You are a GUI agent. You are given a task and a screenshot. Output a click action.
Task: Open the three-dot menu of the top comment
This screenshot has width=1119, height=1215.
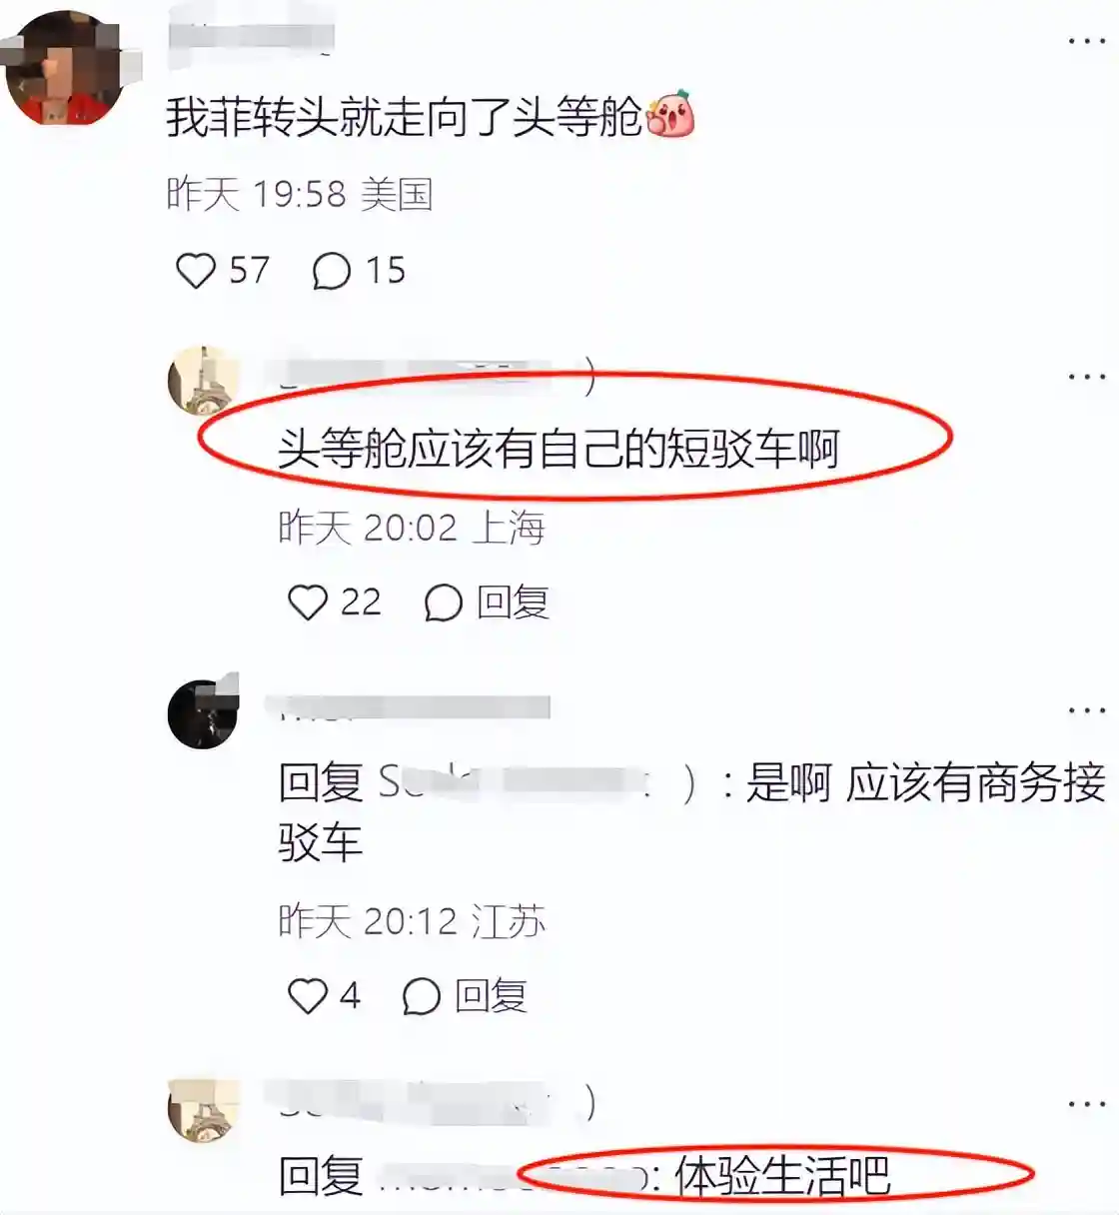point(1086,42)
